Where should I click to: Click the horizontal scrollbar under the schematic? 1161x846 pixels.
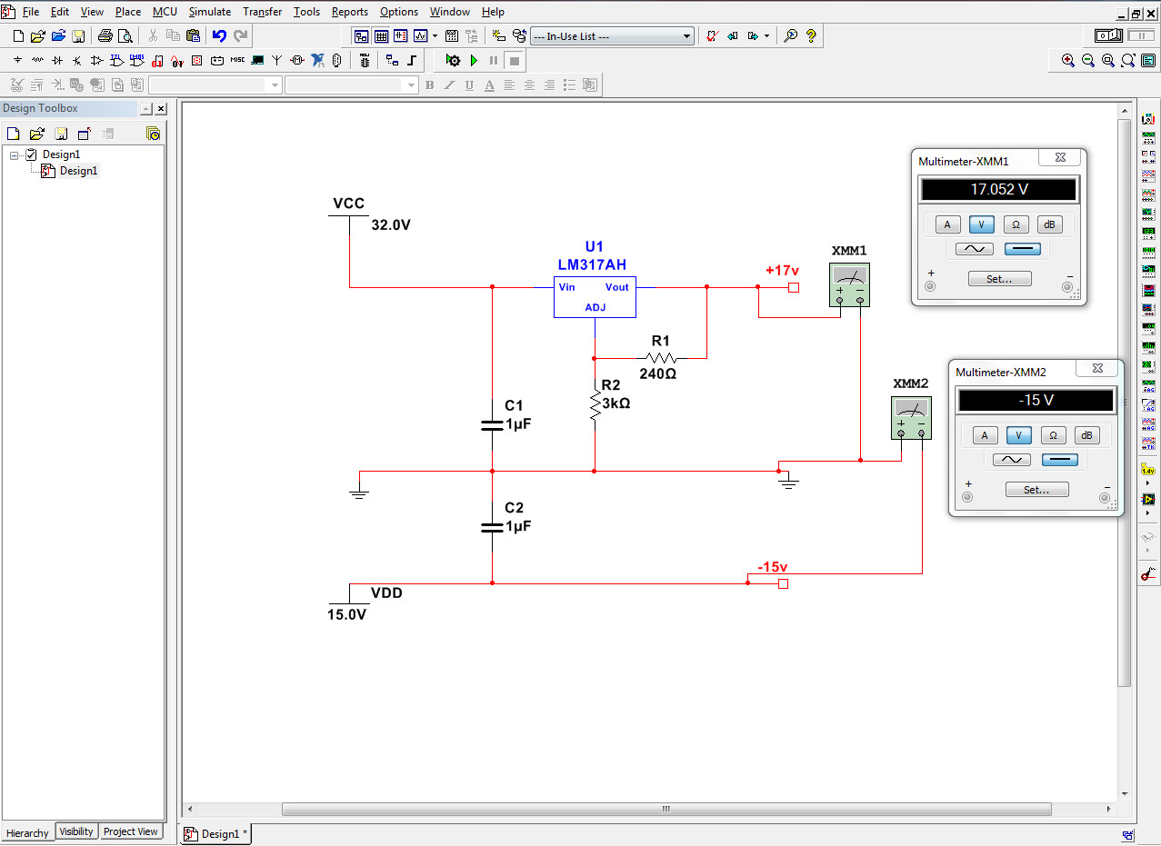tap(666, 809)
